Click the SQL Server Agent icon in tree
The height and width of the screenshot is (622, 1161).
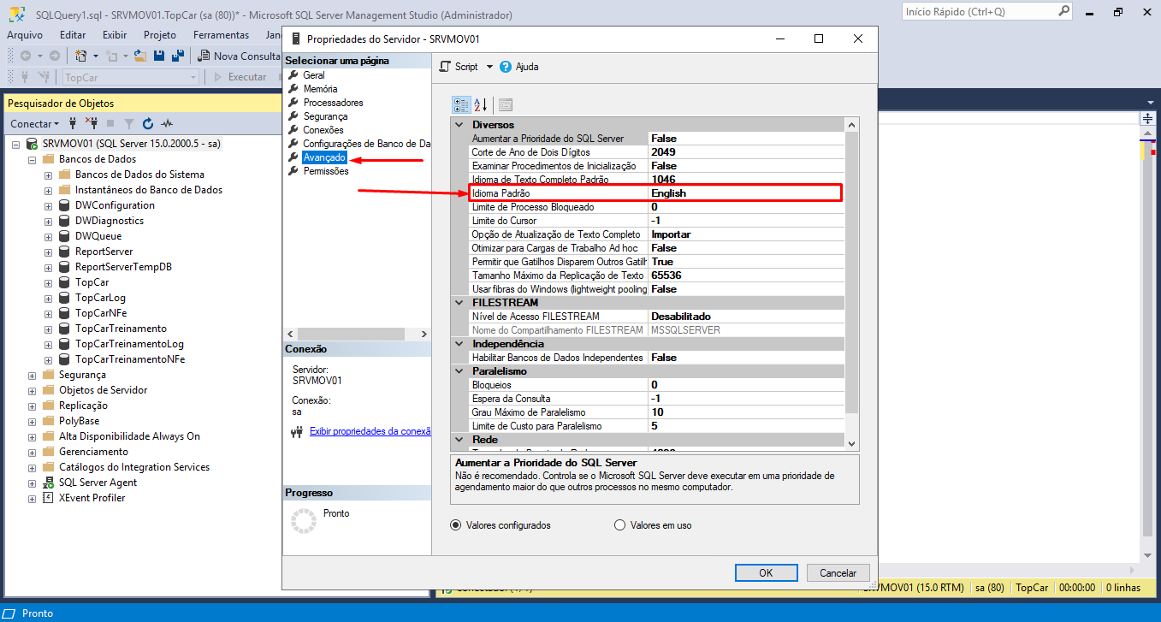pyautogui.click(x=49, y=483)
